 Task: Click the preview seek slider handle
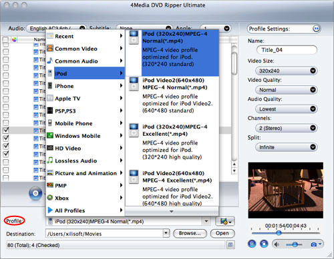click(279, 232)
